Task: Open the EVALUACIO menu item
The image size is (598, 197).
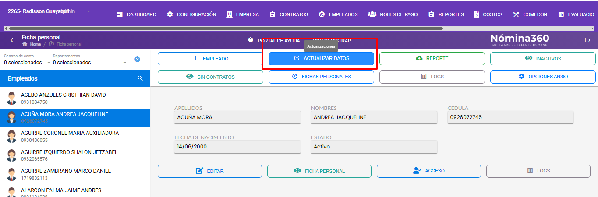Action: click(x=576, y=14)
